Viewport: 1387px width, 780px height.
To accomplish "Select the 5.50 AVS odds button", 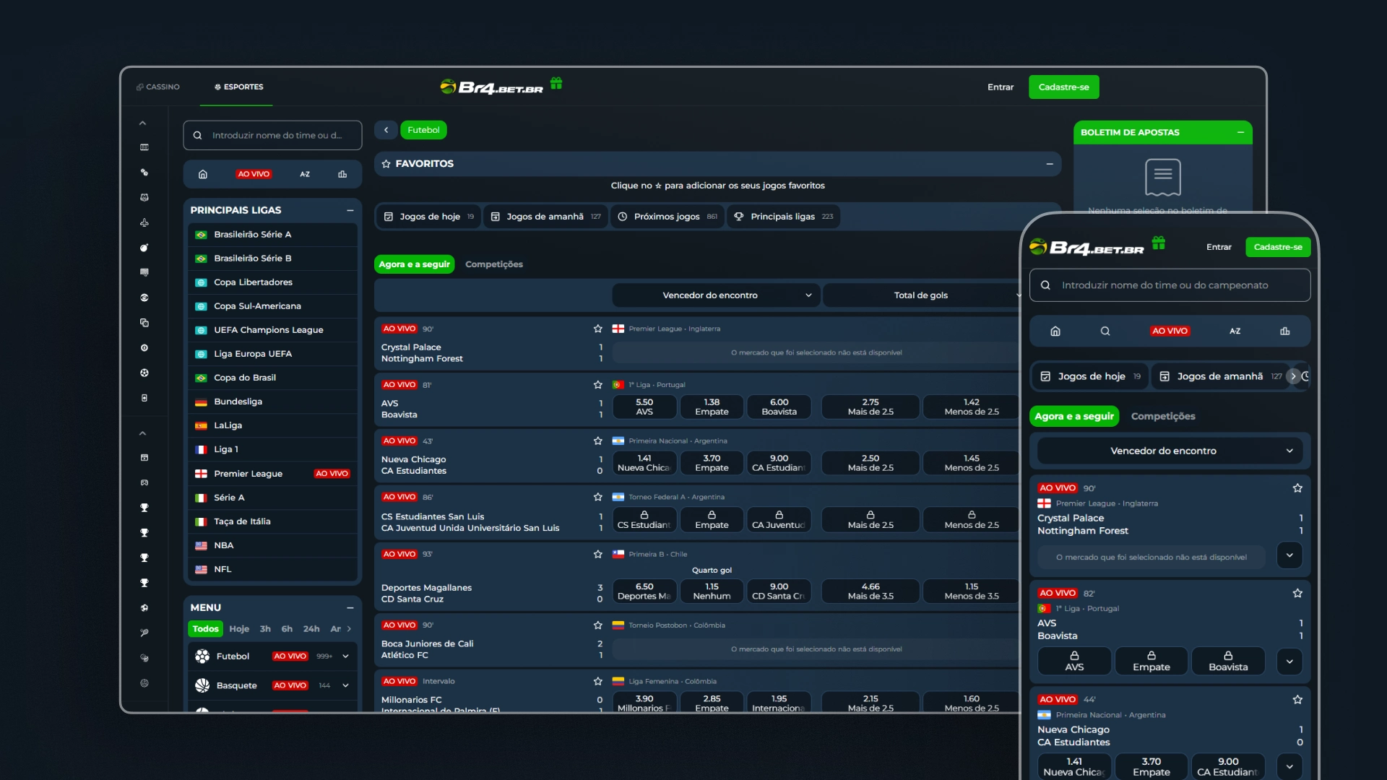I will pyautogui.click(x=644, y=407).
